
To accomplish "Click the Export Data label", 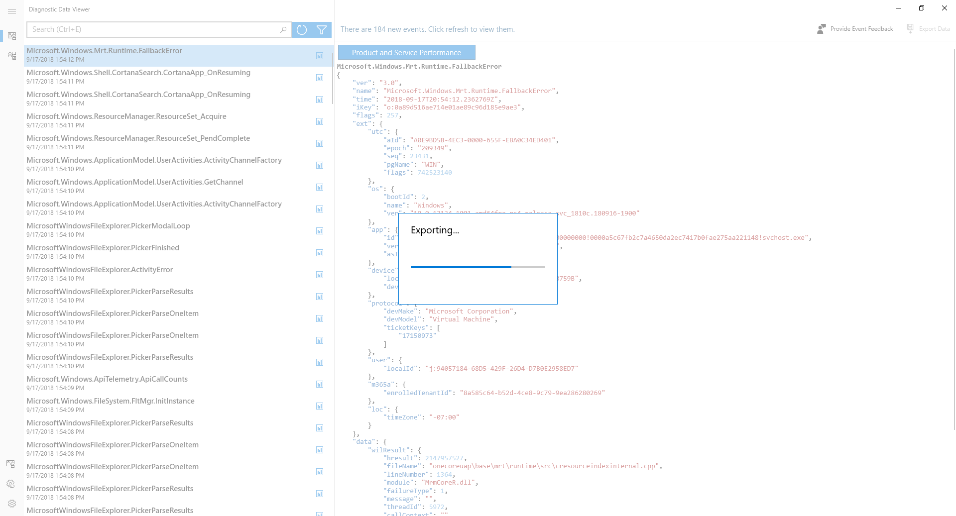I will 934,29.
